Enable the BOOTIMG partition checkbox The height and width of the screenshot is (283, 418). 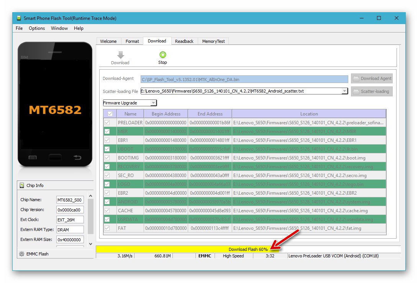pos(110,158)
